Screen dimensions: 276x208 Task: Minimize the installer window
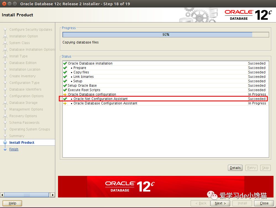pyautogui.click(x=10, y=4)
